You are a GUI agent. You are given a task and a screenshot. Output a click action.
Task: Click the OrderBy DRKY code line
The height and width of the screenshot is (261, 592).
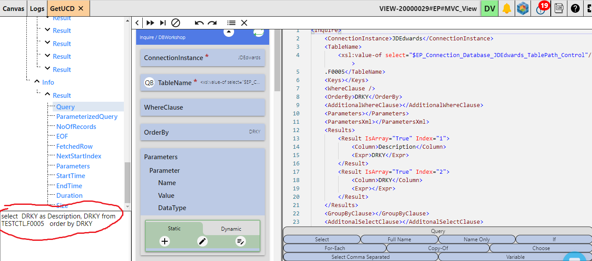[363, 97]
